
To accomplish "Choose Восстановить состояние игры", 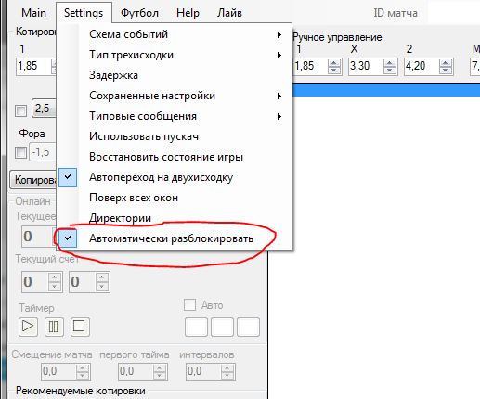I will coord(174,157).
